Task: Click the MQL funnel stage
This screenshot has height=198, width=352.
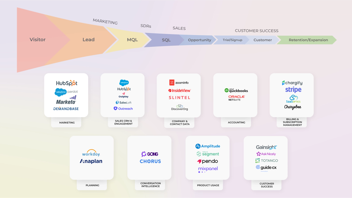Action: pyautogui.click(x=133, y=40)
